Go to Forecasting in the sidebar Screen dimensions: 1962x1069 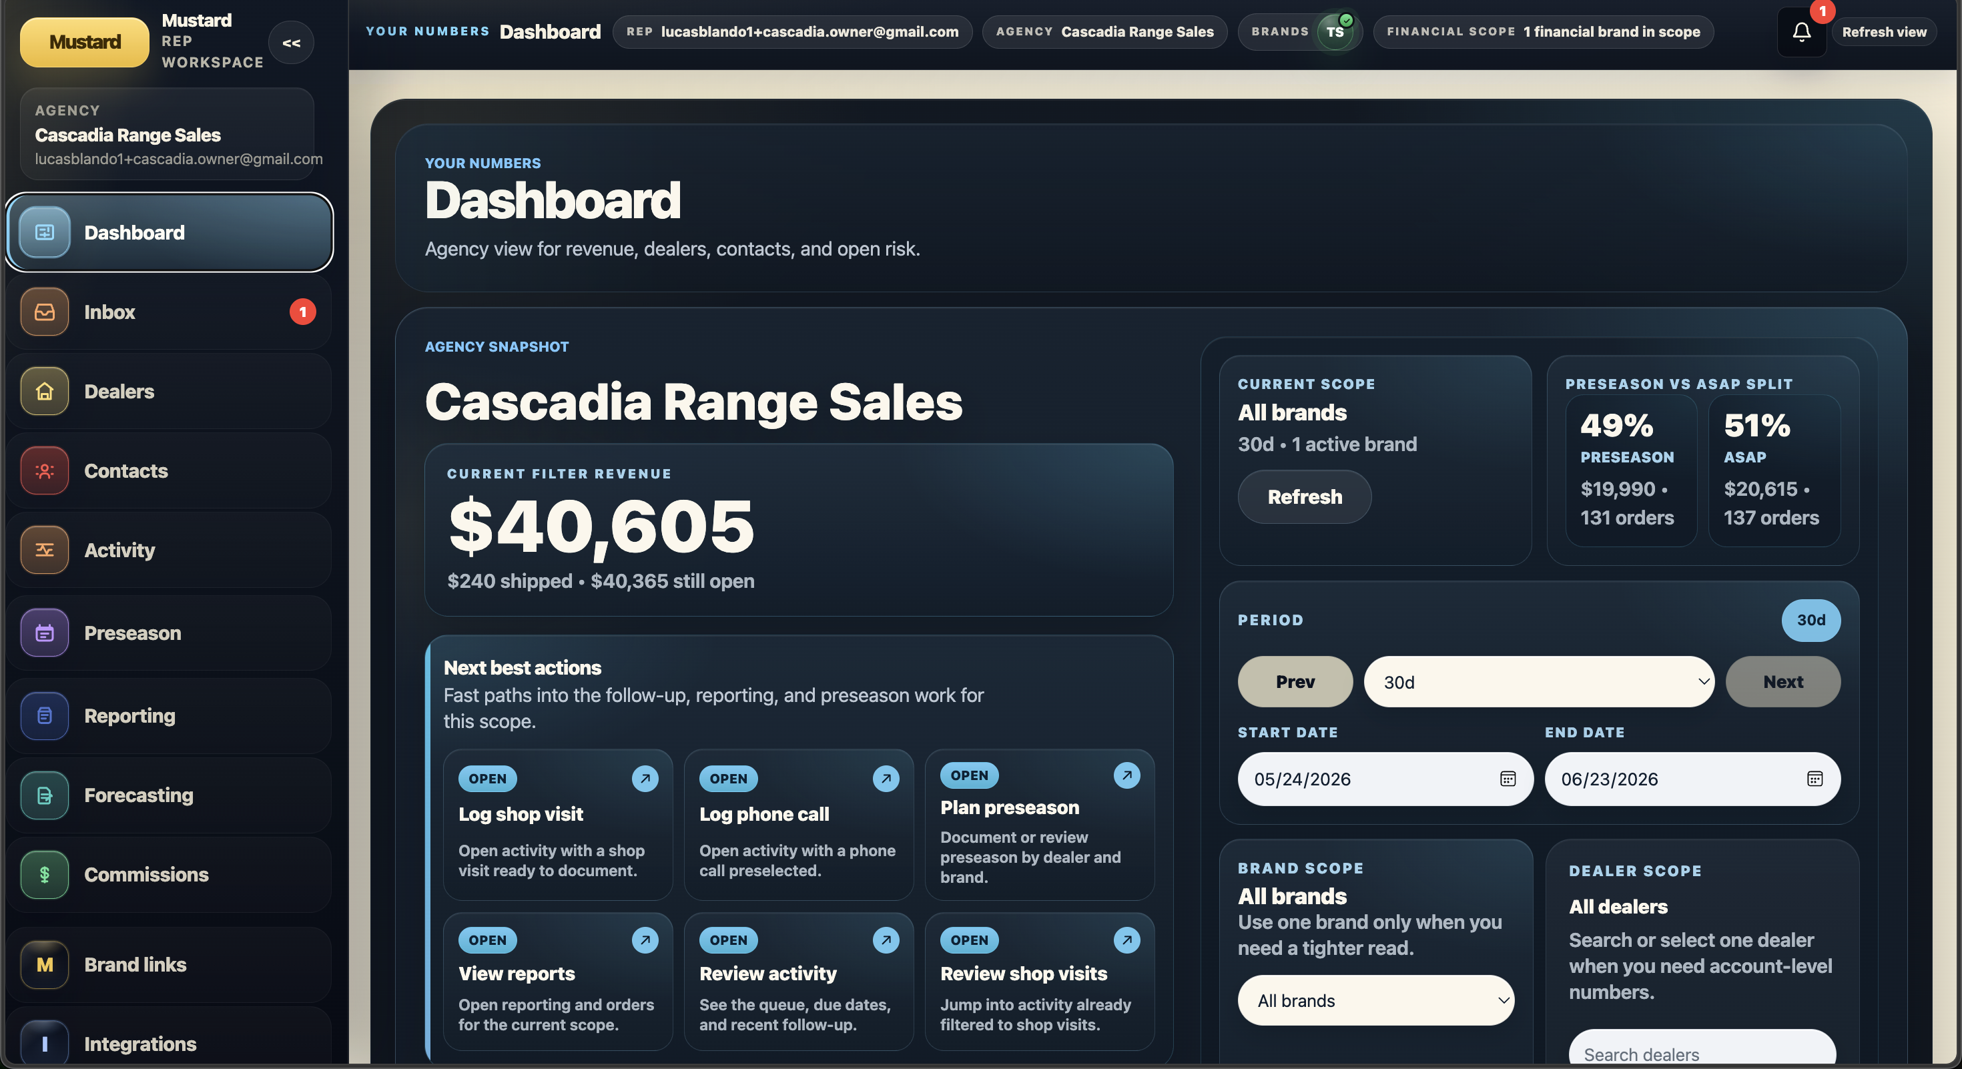pos(169,795)
